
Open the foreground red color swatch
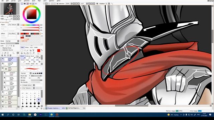click(x=39, y=51)
